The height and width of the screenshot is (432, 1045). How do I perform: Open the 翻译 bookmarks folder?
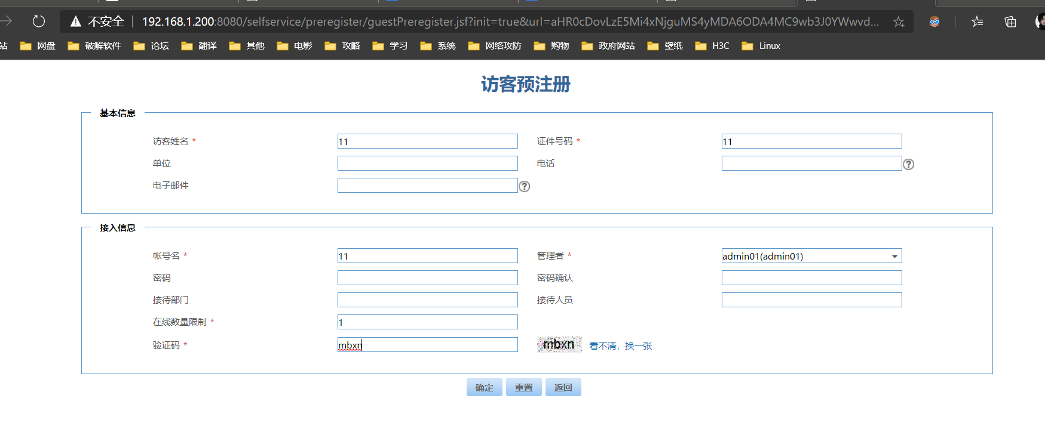pos(199,46)
